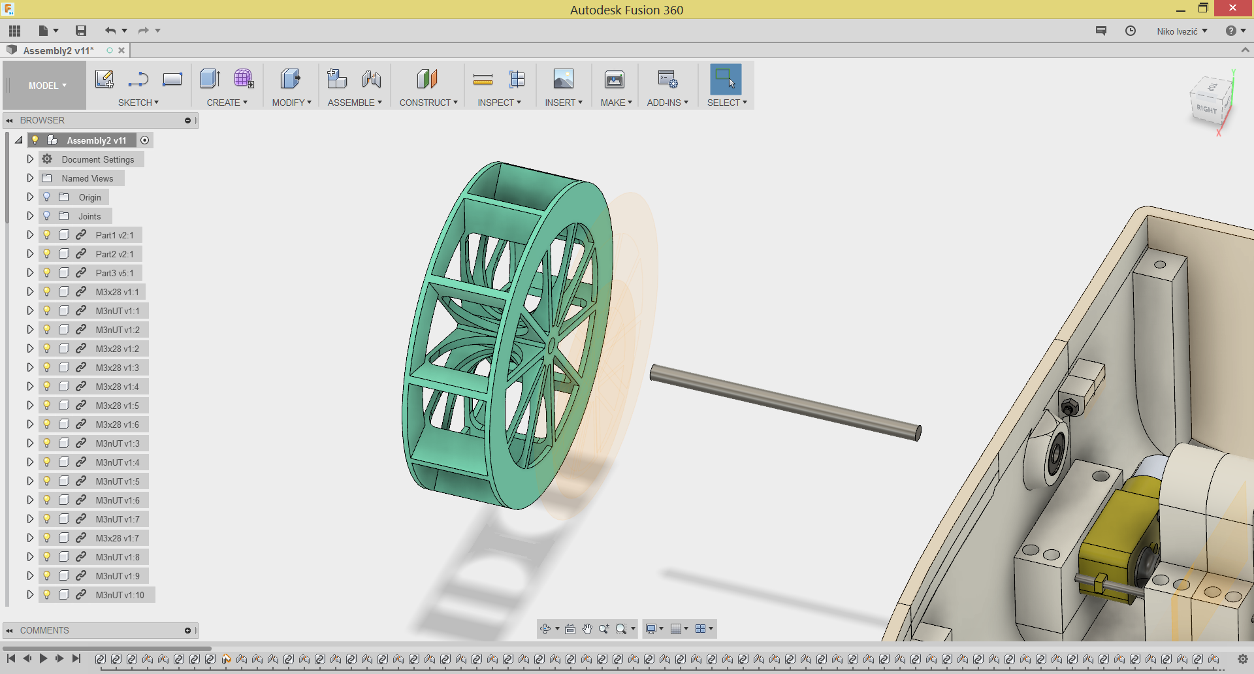Collapse the Assembly2 v11 root node
The width and height of the screenshot is (1254, 674).
coord(19,140)
